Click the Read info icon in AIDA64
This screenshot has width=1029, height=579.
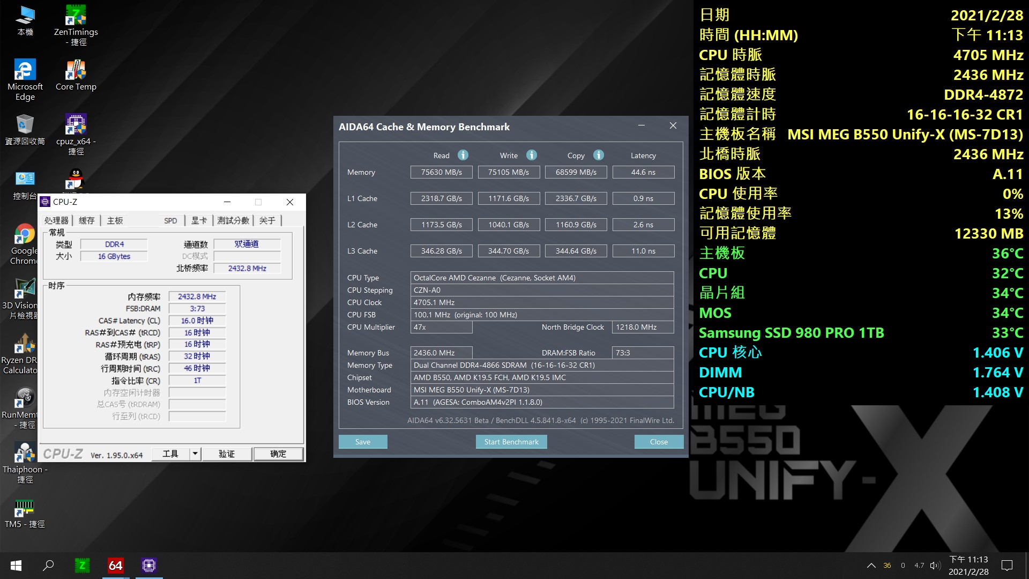[463, 155]
